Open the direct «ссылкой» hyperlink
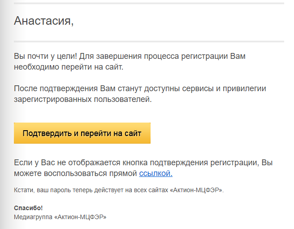 tap(156, 173)
